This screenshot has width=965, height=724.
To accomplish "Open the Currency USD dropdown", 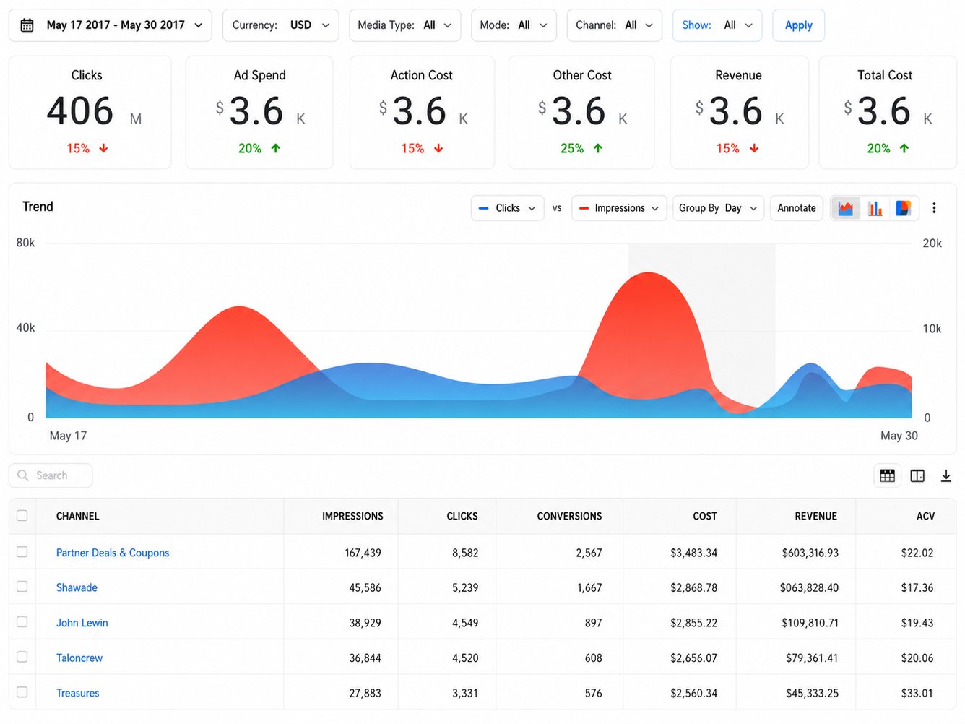I will (280, 25).
